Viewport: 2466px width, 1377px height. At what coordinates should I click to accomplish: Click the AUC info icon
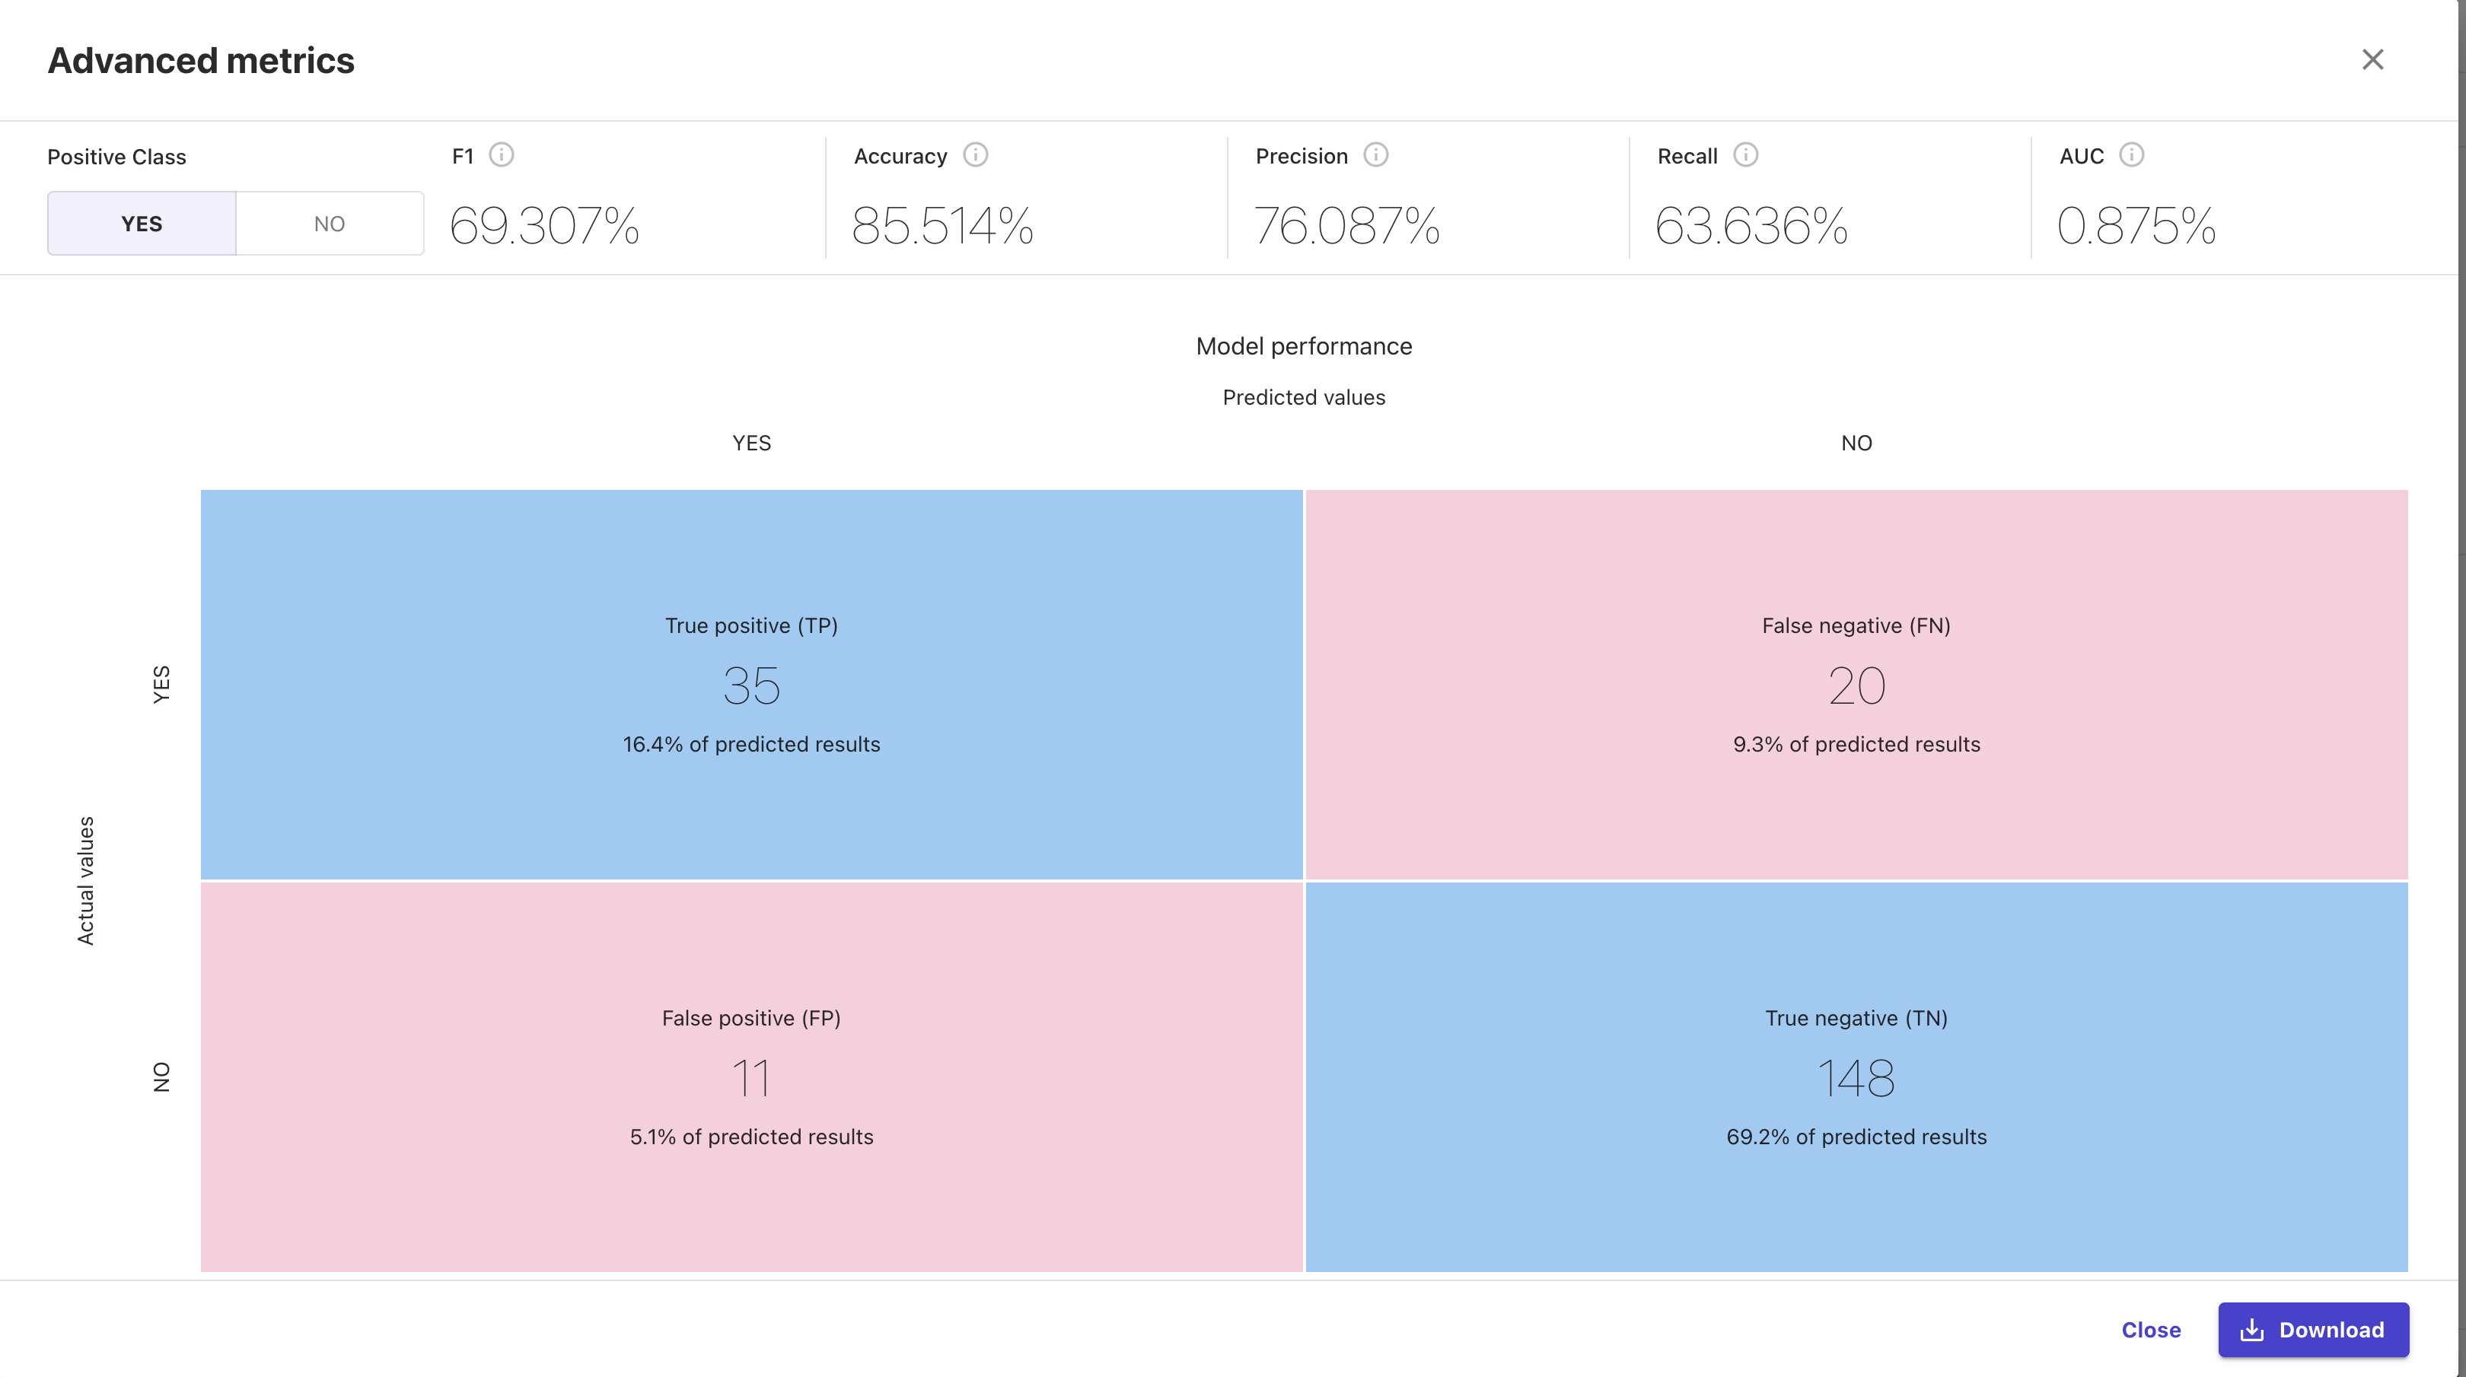point(2131,155)
